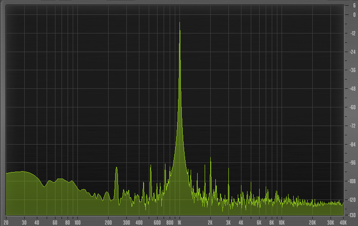358x226 pixels.
Task: Click the 30 Hz frequency axis label
Action: 24,223
